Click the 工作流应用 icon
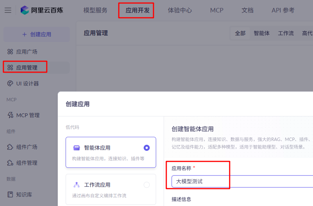Screen dimensions: 313x206 77,185
